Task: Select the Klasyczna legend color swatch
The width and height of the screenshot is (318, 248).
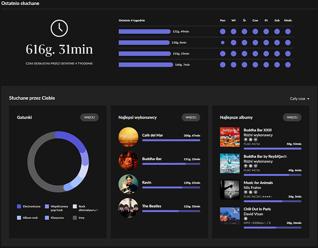Action: point(47,218)
